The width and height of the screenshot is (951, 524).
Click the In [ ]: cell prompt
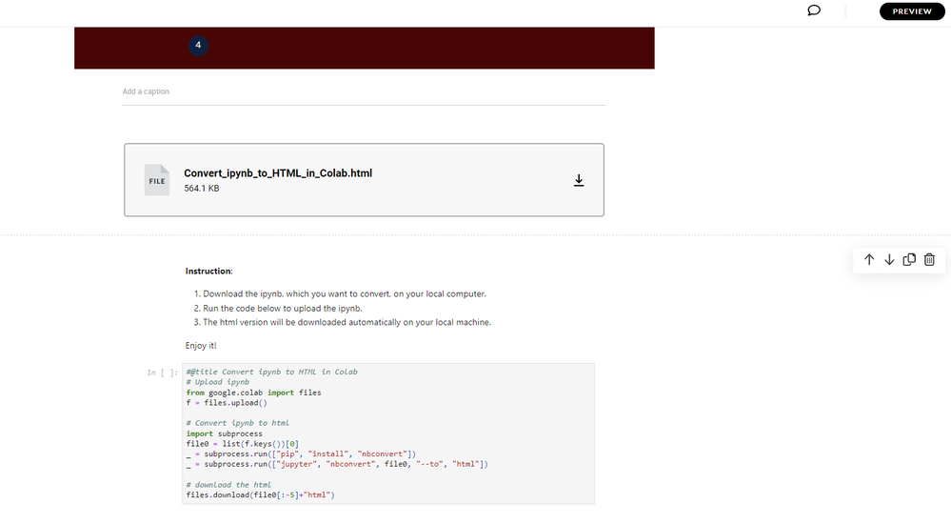[162, 373]
